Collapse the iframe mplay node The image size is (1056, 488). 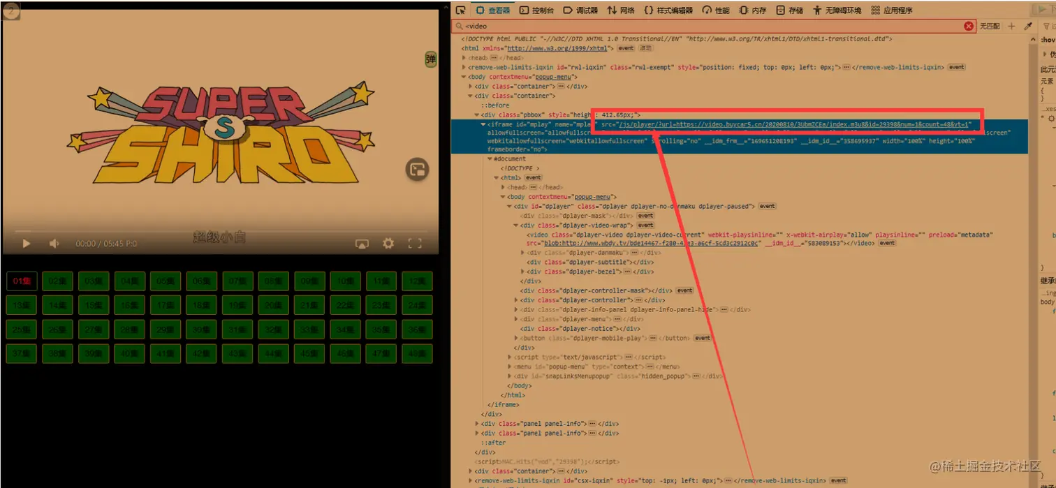pos(483,124)
